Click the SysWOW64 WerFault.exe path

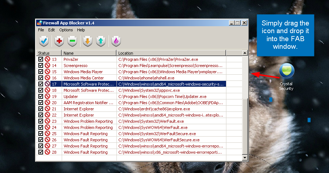153,127
